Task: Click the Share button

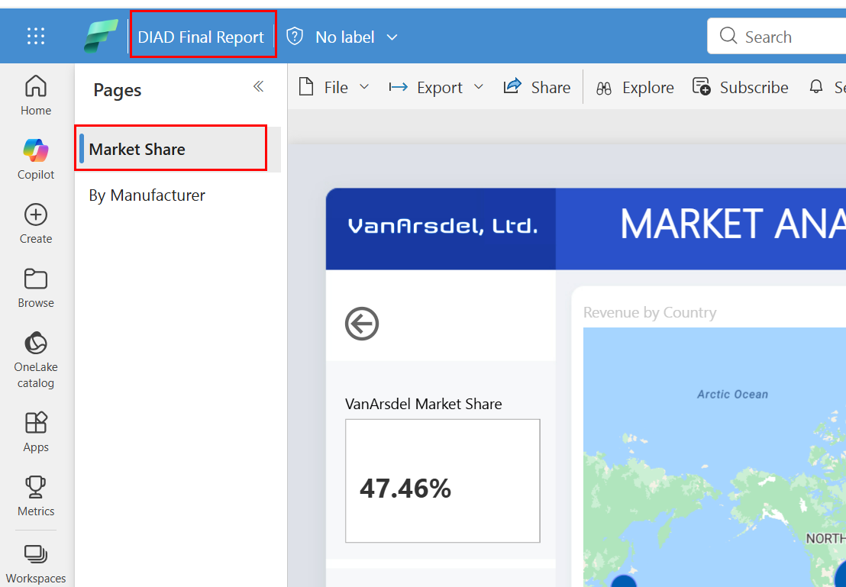Action: 537,87
